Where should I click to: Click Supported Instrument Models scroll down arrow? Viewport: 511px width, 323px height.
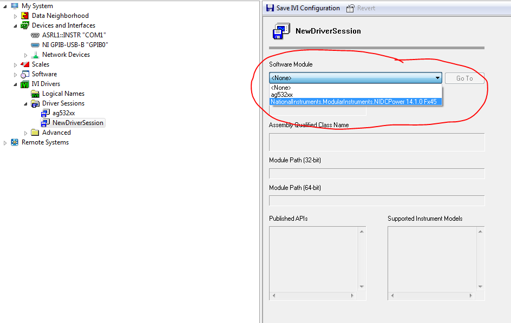[x=480, y=287]
